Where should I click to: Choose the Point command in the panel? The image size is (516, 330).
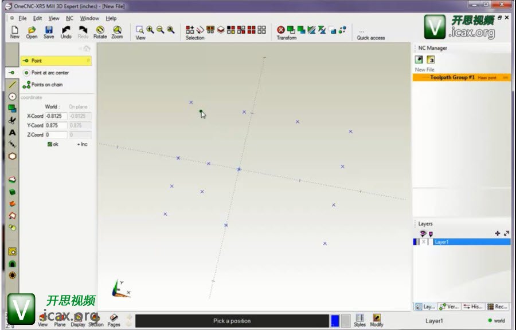click(x=56, y=61)
